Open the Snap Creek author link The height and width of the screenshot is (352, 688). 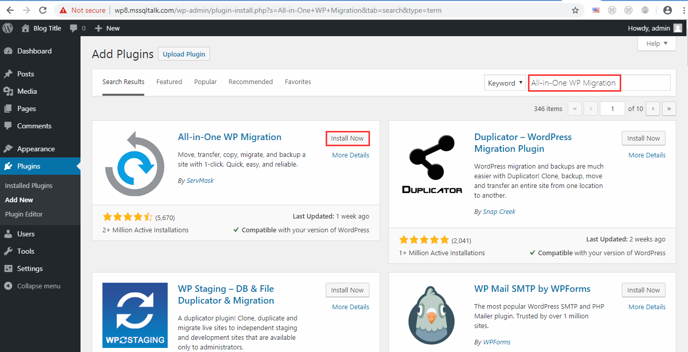499,211
